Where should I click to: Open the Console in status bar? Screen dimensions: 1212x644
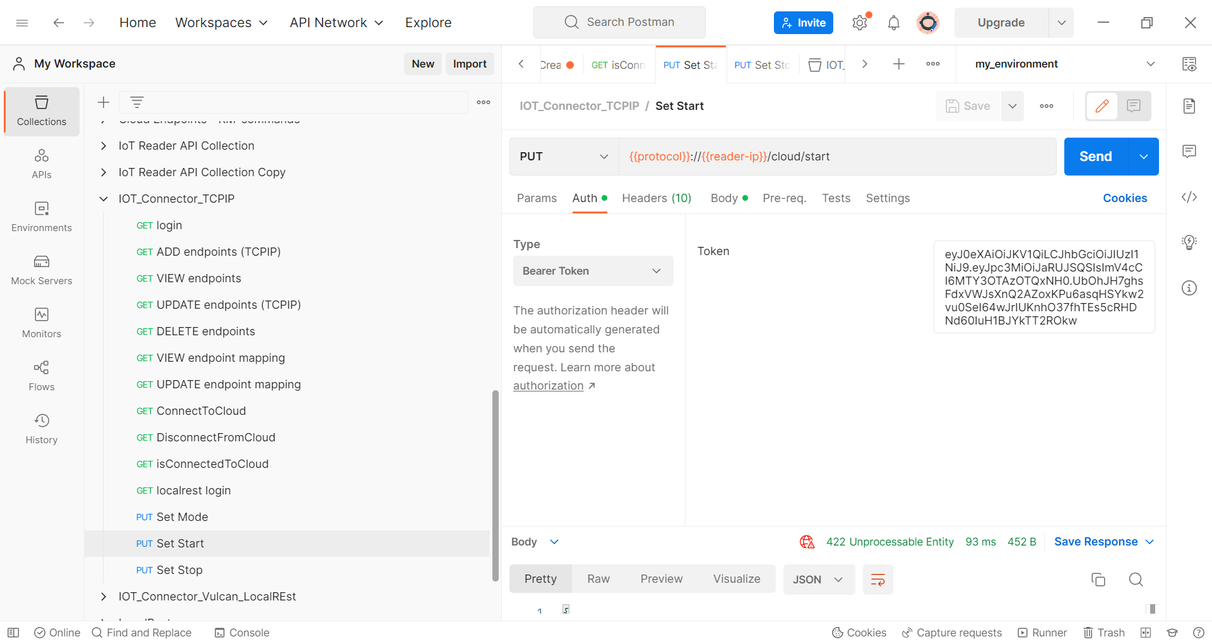(x=242, y=633)
